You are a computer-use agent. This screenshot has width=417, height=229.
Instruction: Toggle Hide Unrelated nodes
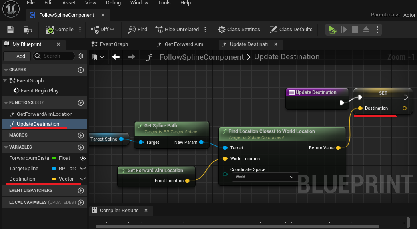(177, 30)
